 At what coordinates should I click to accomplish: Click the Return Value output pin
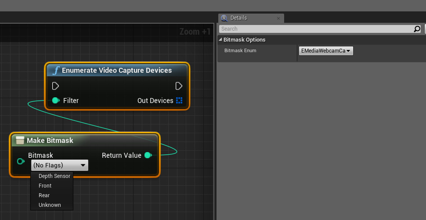(x=148, y=155)
